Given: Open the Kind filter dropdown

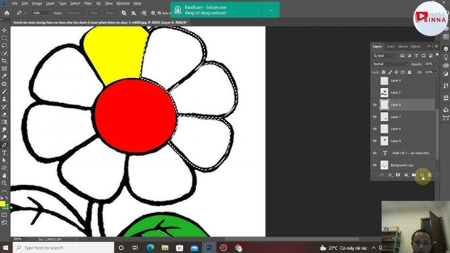Looking at the screenshot, I should [385, 56].
